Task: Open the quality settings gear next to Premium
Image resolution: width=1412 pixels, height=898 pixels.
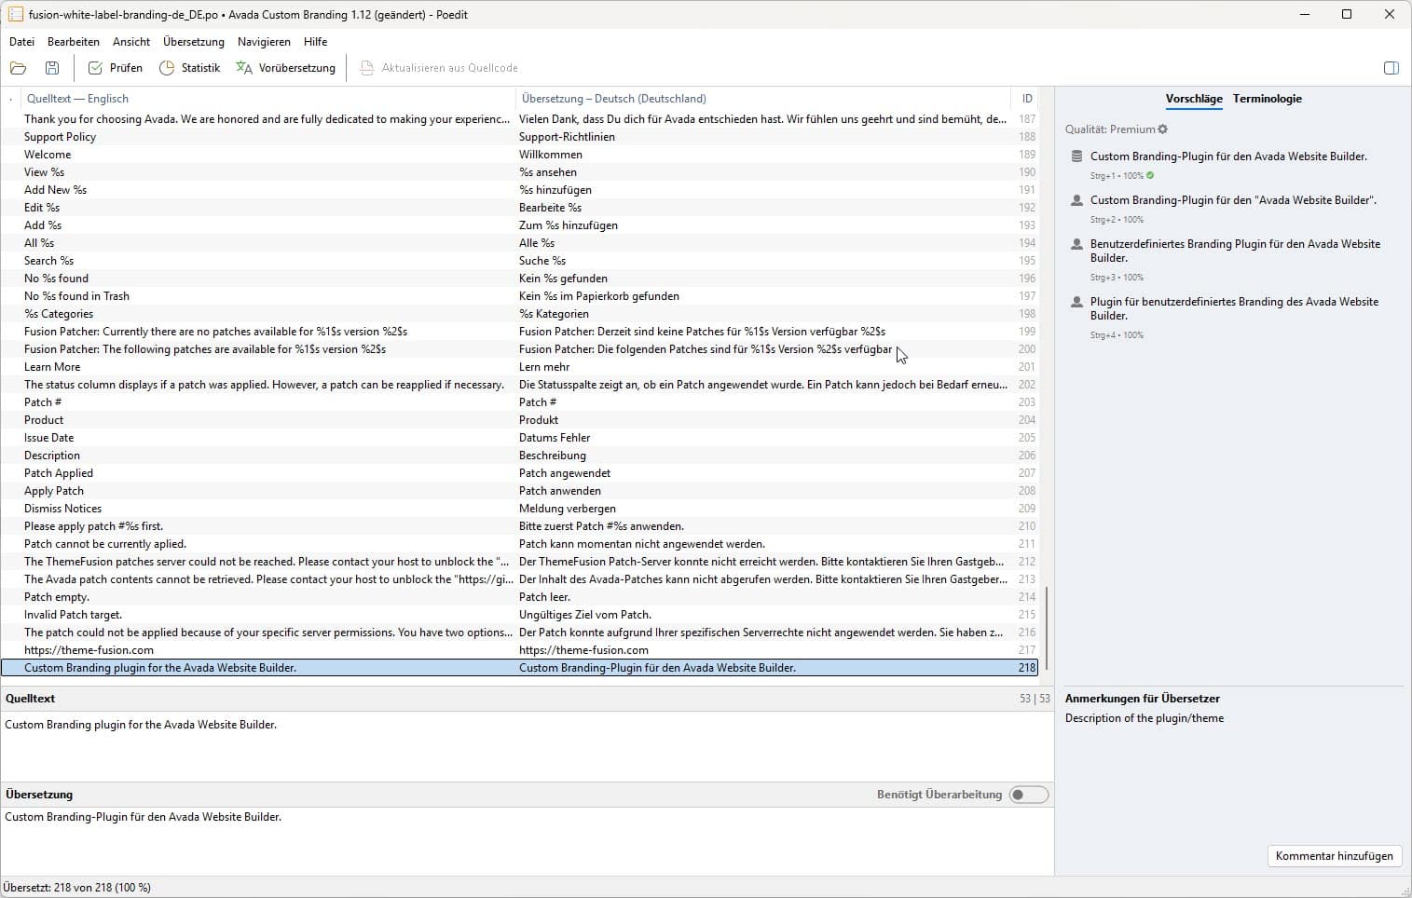Action: [x=1163, y=129]
